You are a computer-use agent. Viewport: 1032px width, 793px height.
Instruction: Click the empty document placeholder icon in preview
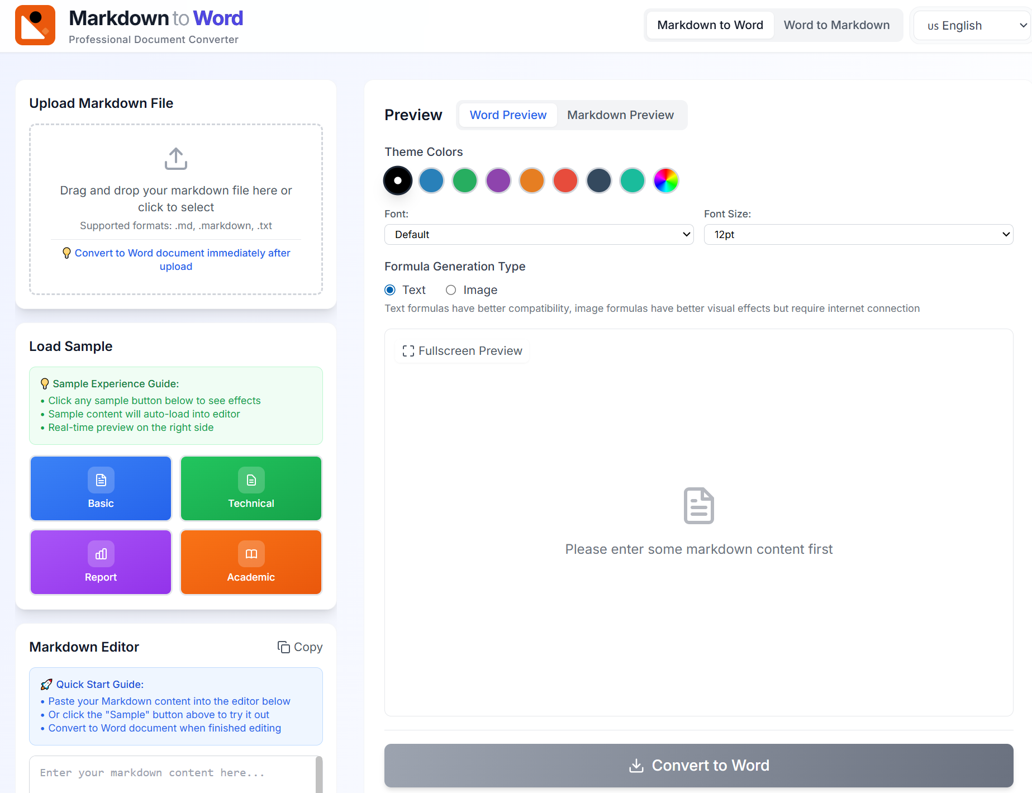click(x=699, y=506)
